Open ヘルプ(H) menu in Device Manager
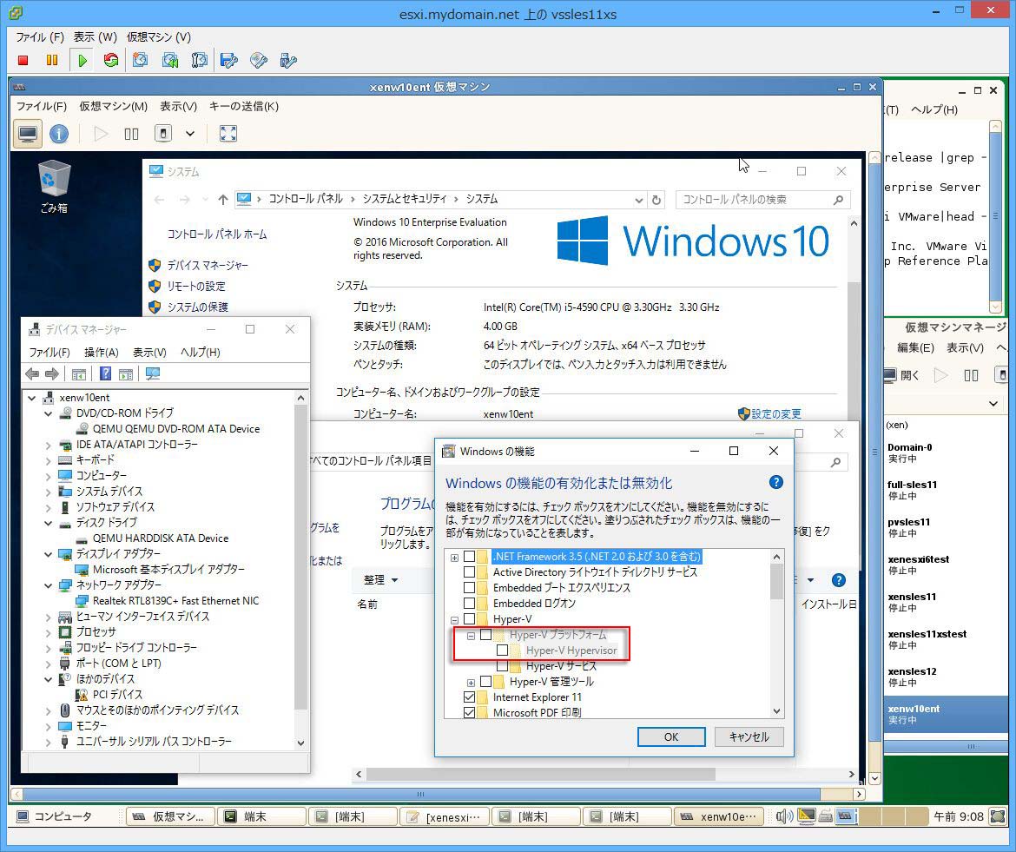This screenshot has width=1016, height=852. 201,352
